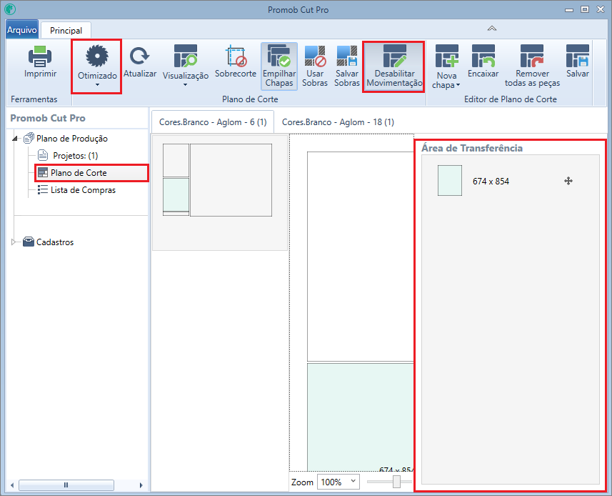Open the Visualização dropdown arrow
The height and width of the screenshot is (496, 612).
point(186,85)
